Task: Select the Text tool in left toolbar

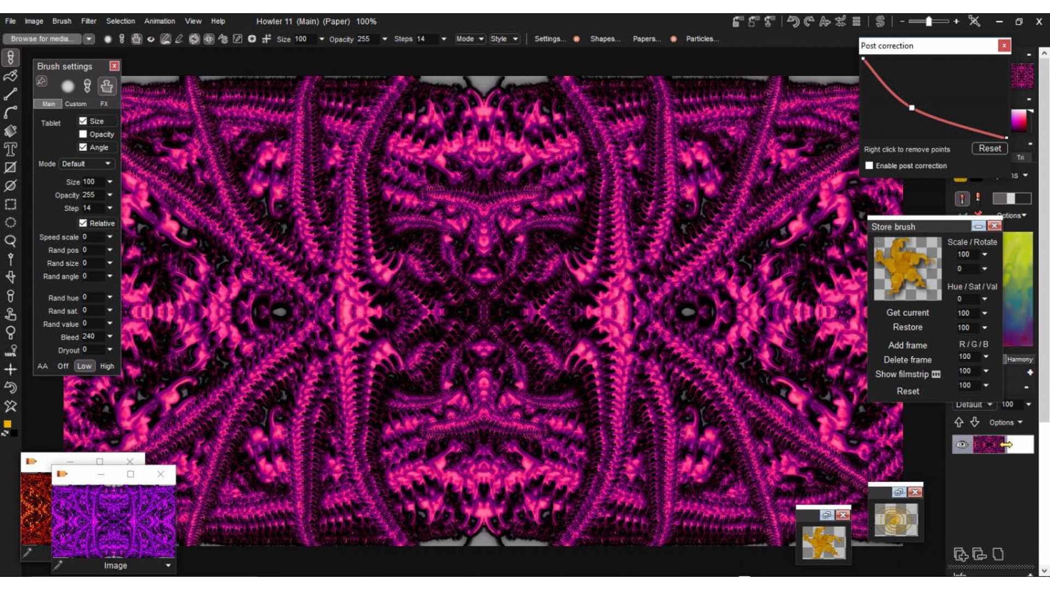Action: point(10,149)
